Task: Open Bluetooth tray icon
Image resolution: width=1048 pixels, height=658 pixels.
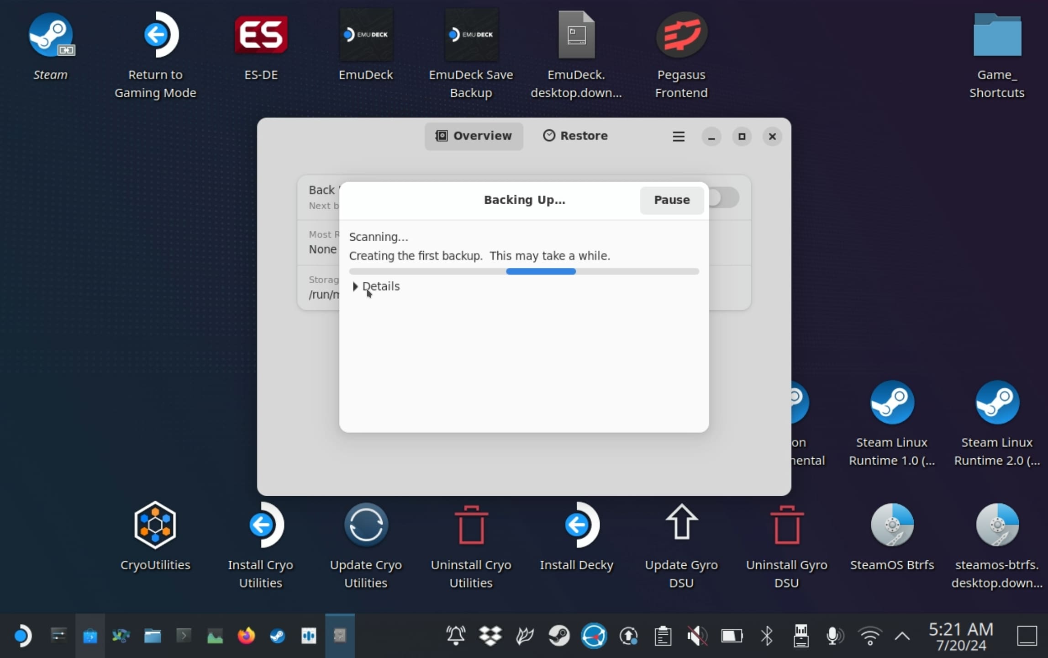Action: coord(767,636)
